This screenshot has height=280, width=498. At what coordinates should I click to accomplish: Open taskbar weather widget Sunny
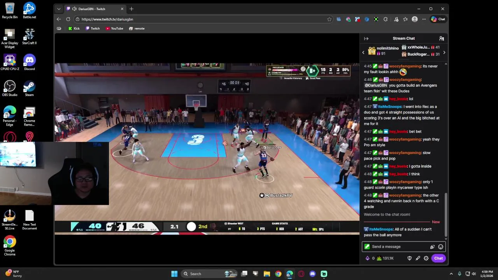tap(14, 274)
